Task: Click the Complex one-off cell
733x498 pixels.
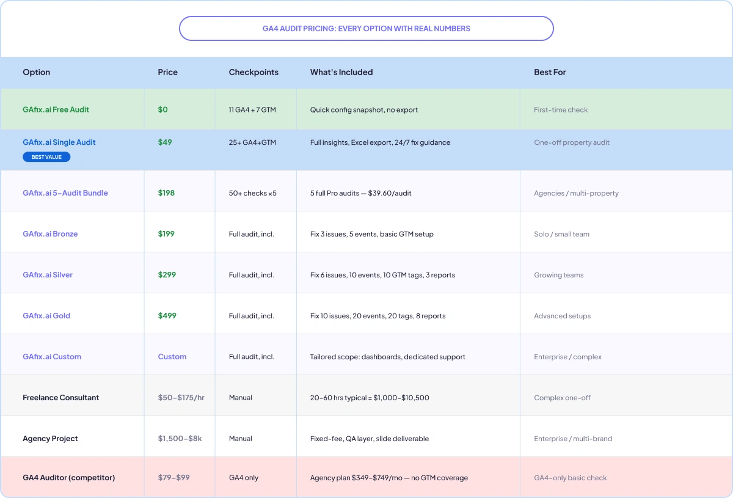Action: (x=562, y=398)
